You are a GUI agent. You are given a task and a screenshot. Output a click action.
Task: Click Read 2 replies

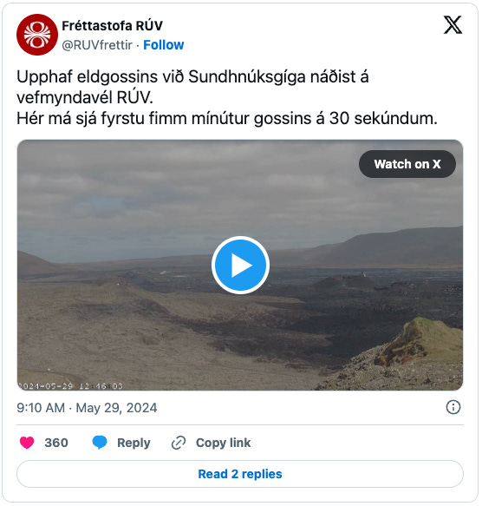(240, 474)
